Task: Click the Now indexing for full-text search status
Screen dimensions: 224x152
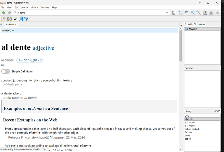Action: [x=24, y=150]
